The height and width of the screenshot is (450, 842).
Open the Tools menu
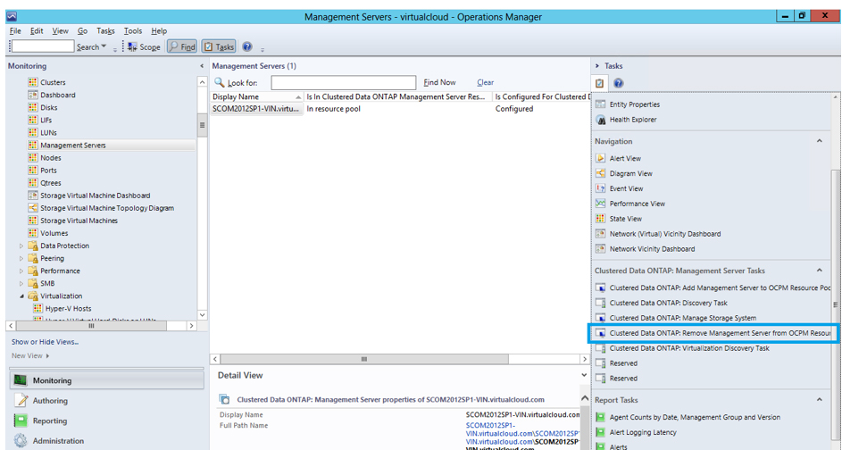(x=132, y=30)
